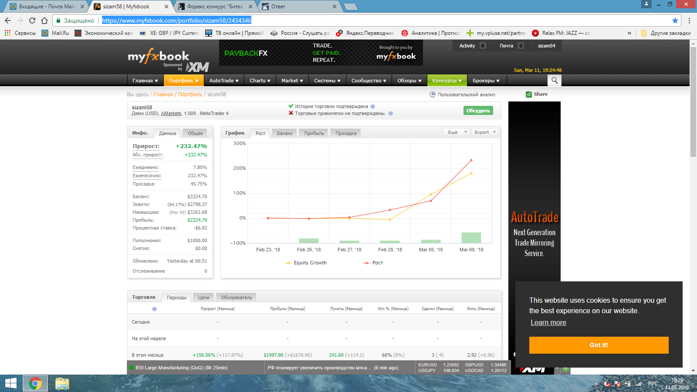Expand the Портфель menu
Screen dimensions: 697x392
tap(183, 81)
